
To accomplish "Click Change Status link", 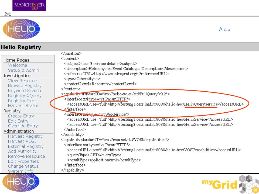I will point(23,166).
